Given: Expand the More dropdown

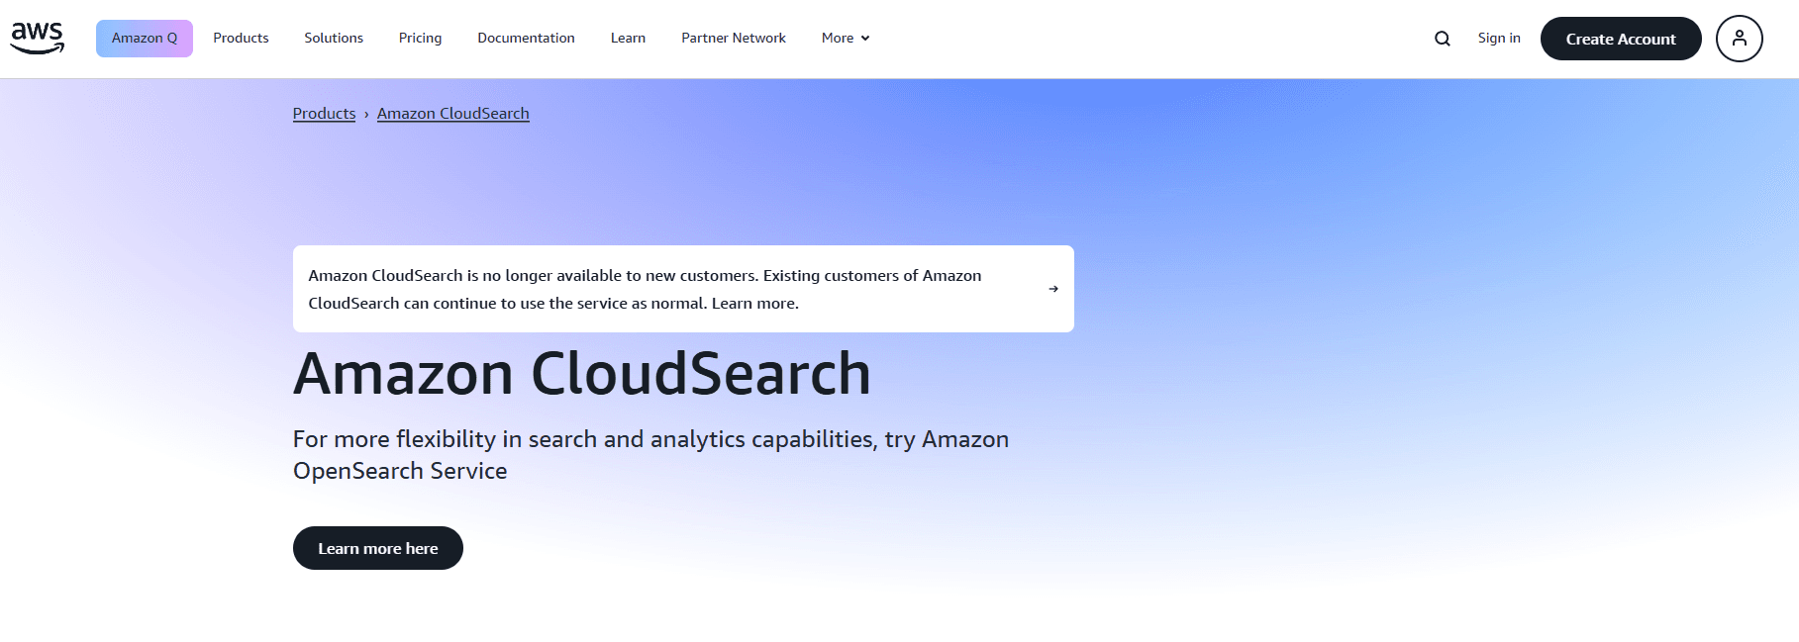Looking at the screenshot, I should tap(846, 39).
